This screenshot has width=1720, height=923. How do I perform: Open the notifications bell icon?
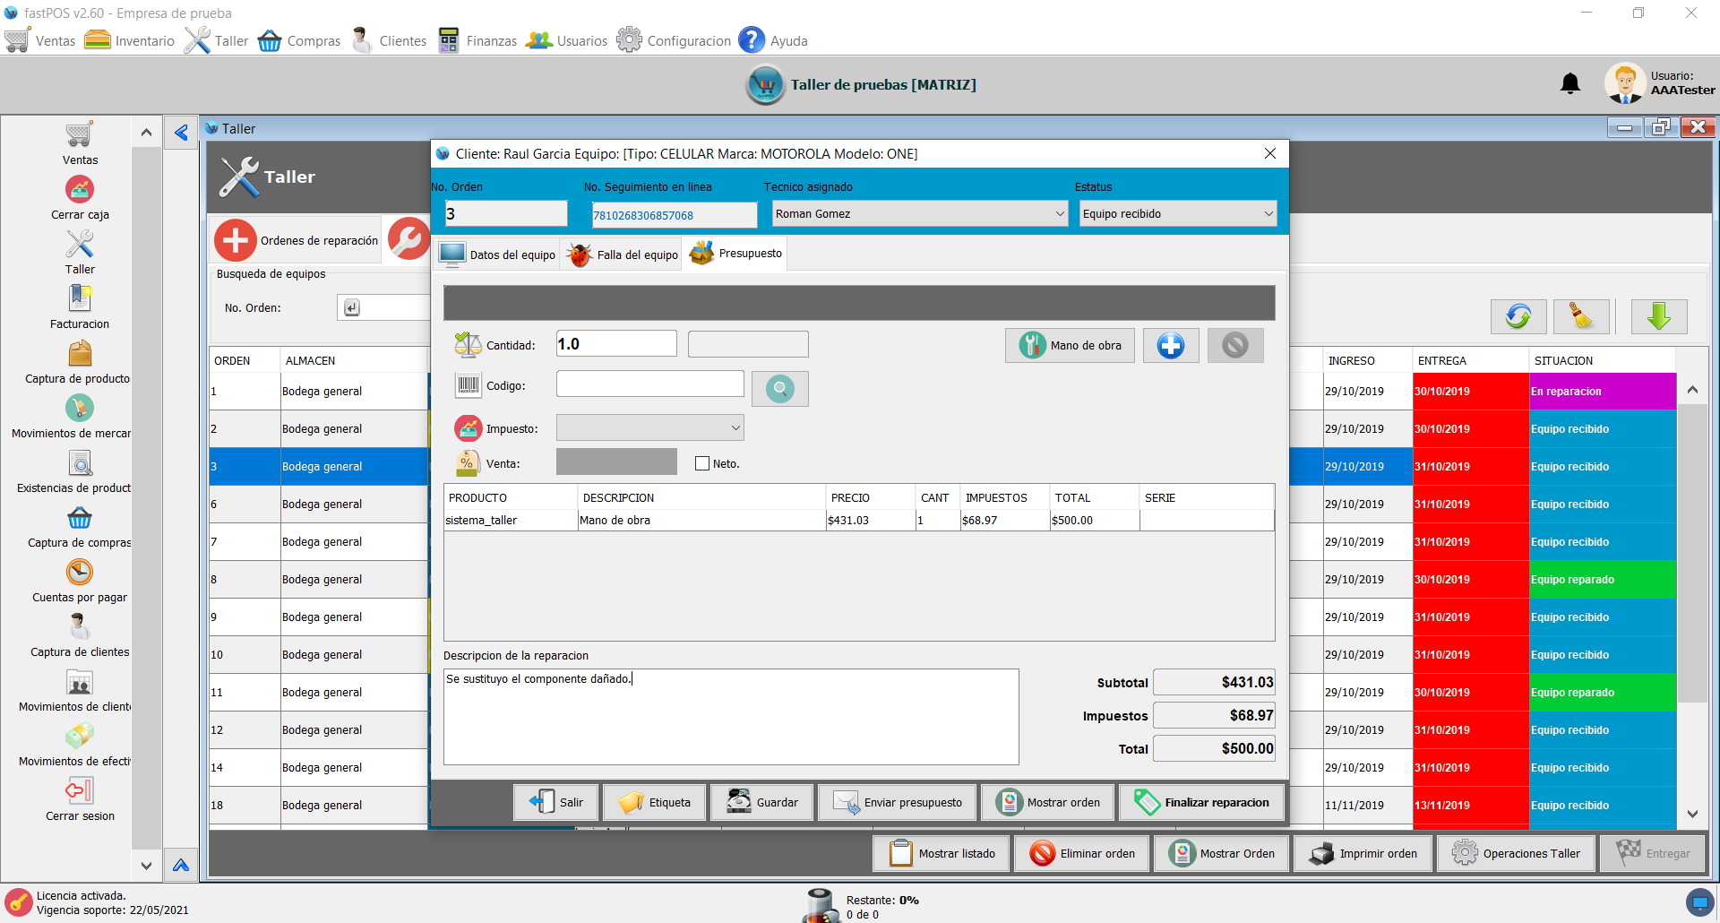(x=1569, y=84)
